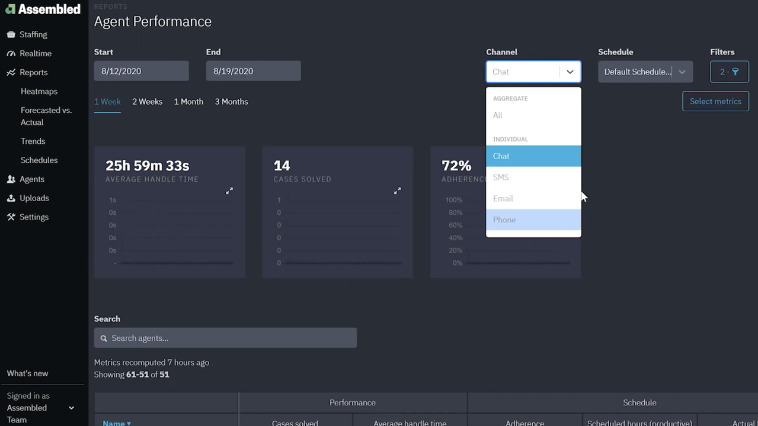Click the Performance group header
This screenshot has height=426, width=758.
[353, 402]
